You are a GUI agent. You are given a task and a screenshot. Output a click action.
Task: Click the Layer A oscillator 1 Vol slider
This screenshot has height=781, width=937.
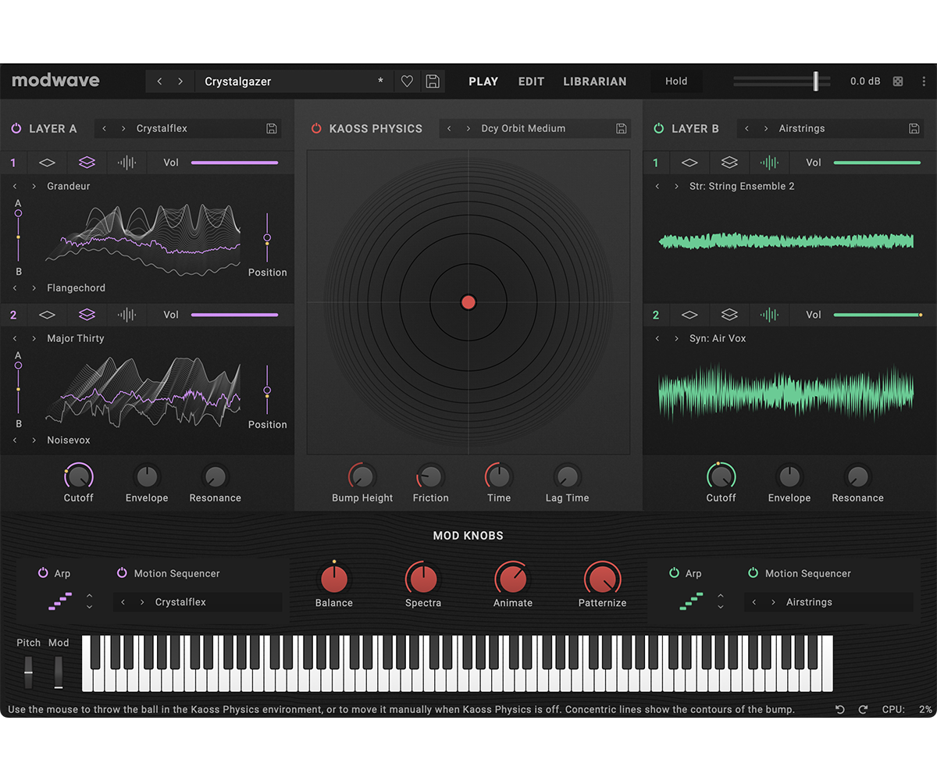[235, 162]
